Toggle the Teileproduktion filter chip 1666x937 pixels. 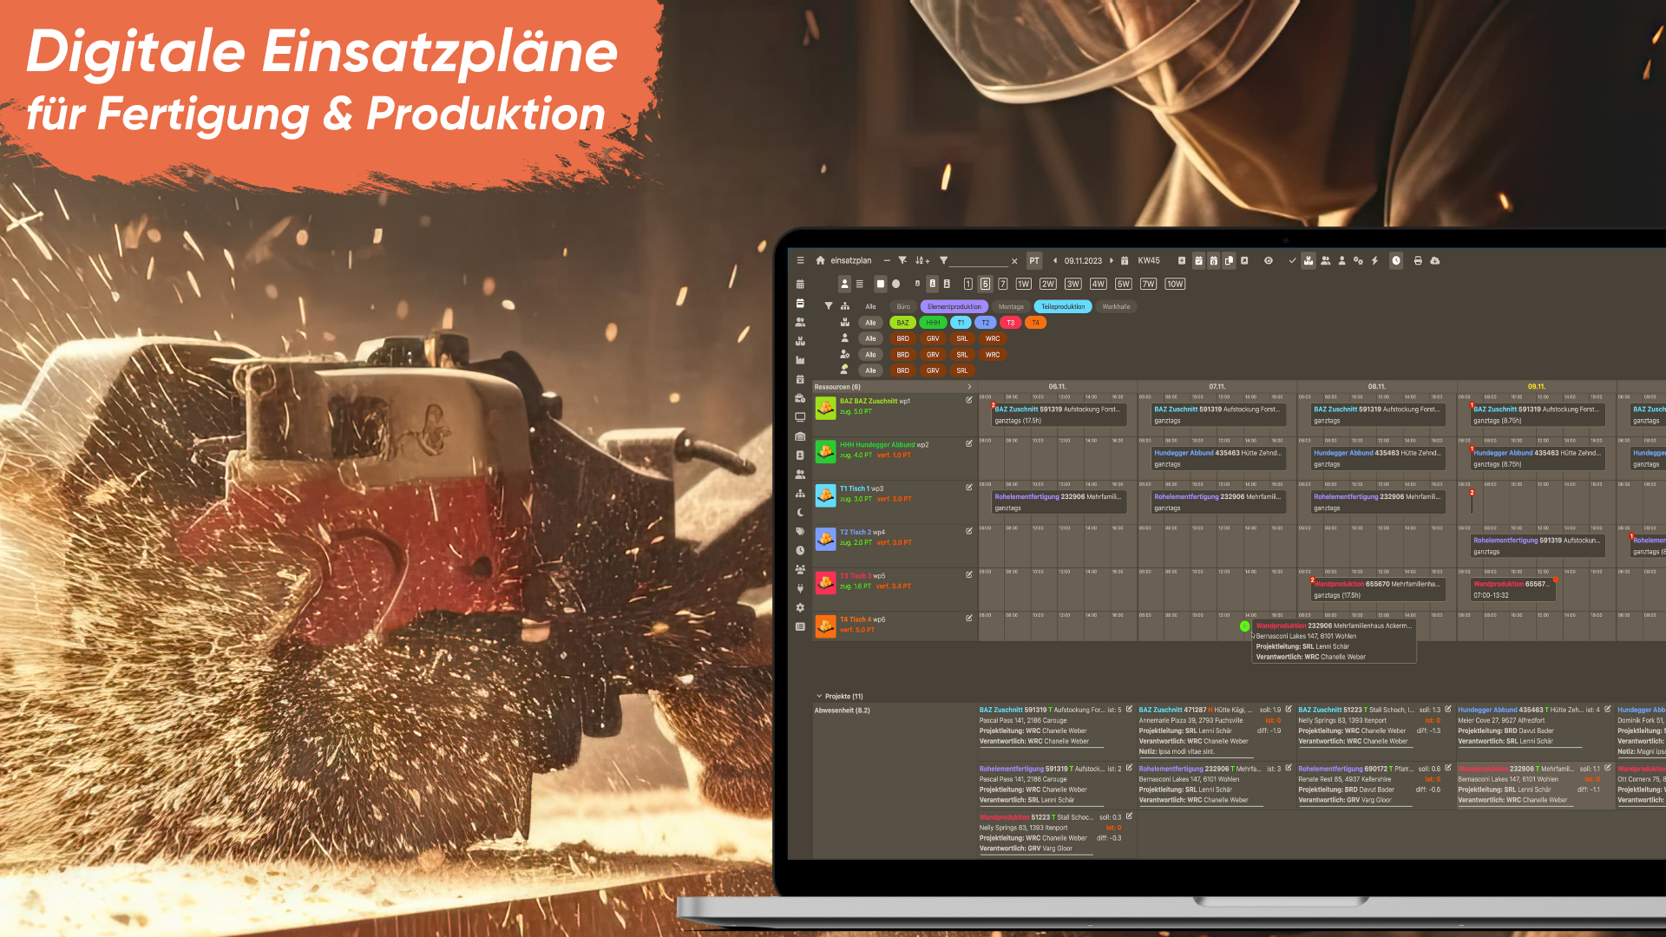[1063, 306]
